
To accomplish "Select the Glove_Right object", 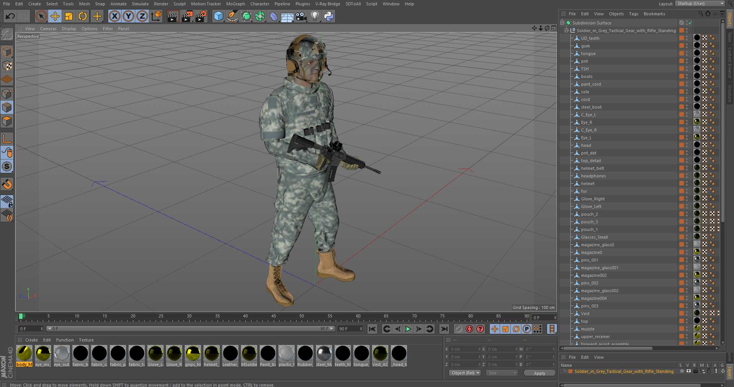I will pos(593,199).
